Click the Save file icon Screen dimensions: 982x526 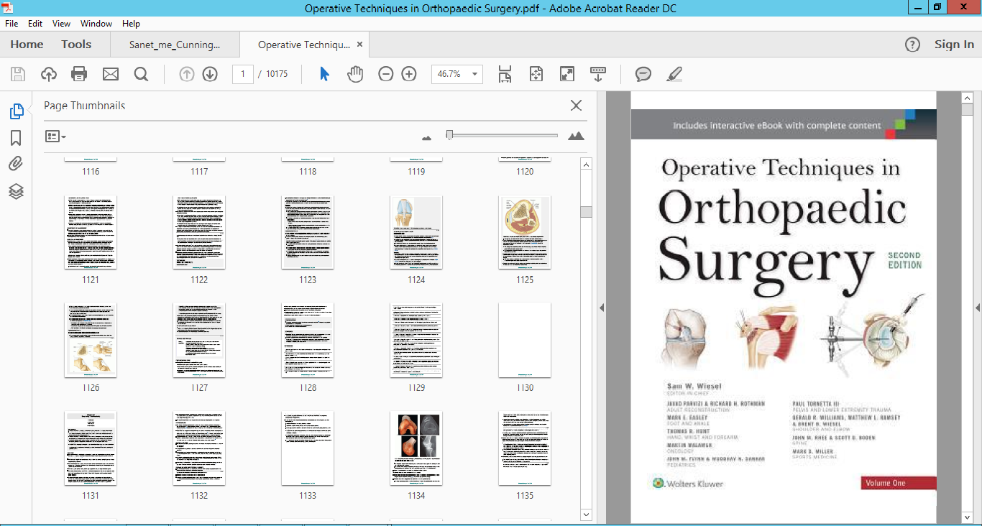click(x=18, y=74)
